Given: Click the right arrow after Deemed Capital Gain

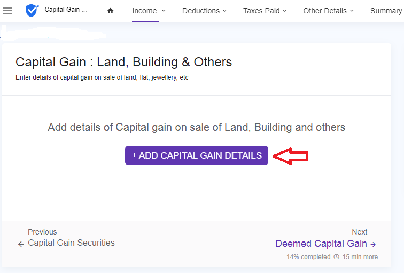Looking at the screenshot, I should [374, 244].
